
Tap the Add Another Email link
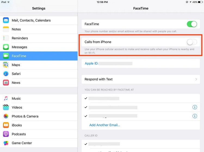(105, 125)
